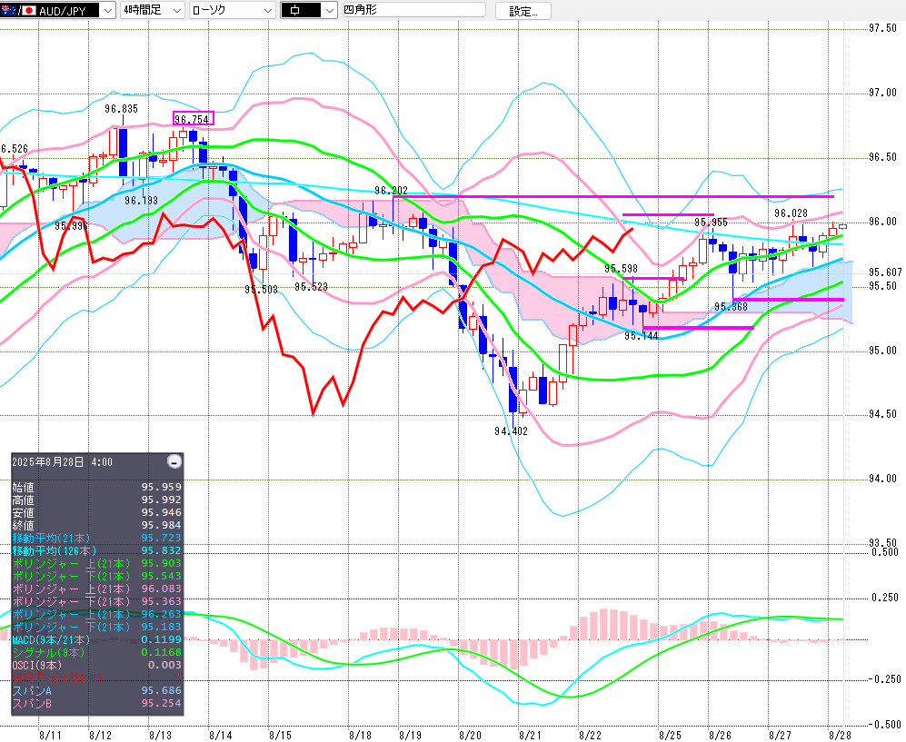Select the magenta line at 95.144

click(698, 328)
